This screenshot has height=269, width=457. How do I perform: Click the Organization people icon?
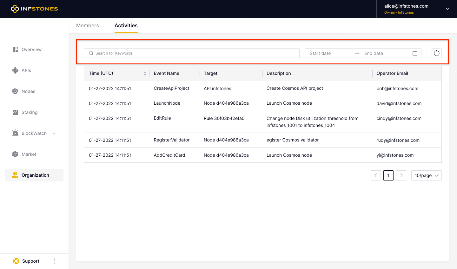(15, 175)
